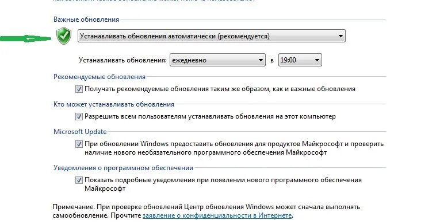
Task: Click the 'Важные обновления' section heading
Action: (x=86, y=19)
